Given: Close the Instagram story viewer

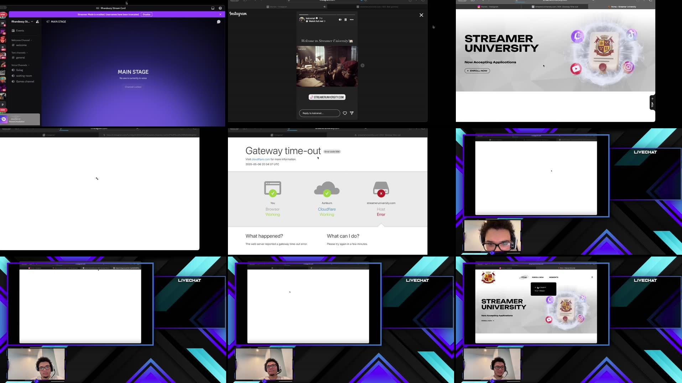Looking at the screenshot, I should [421, 15].
